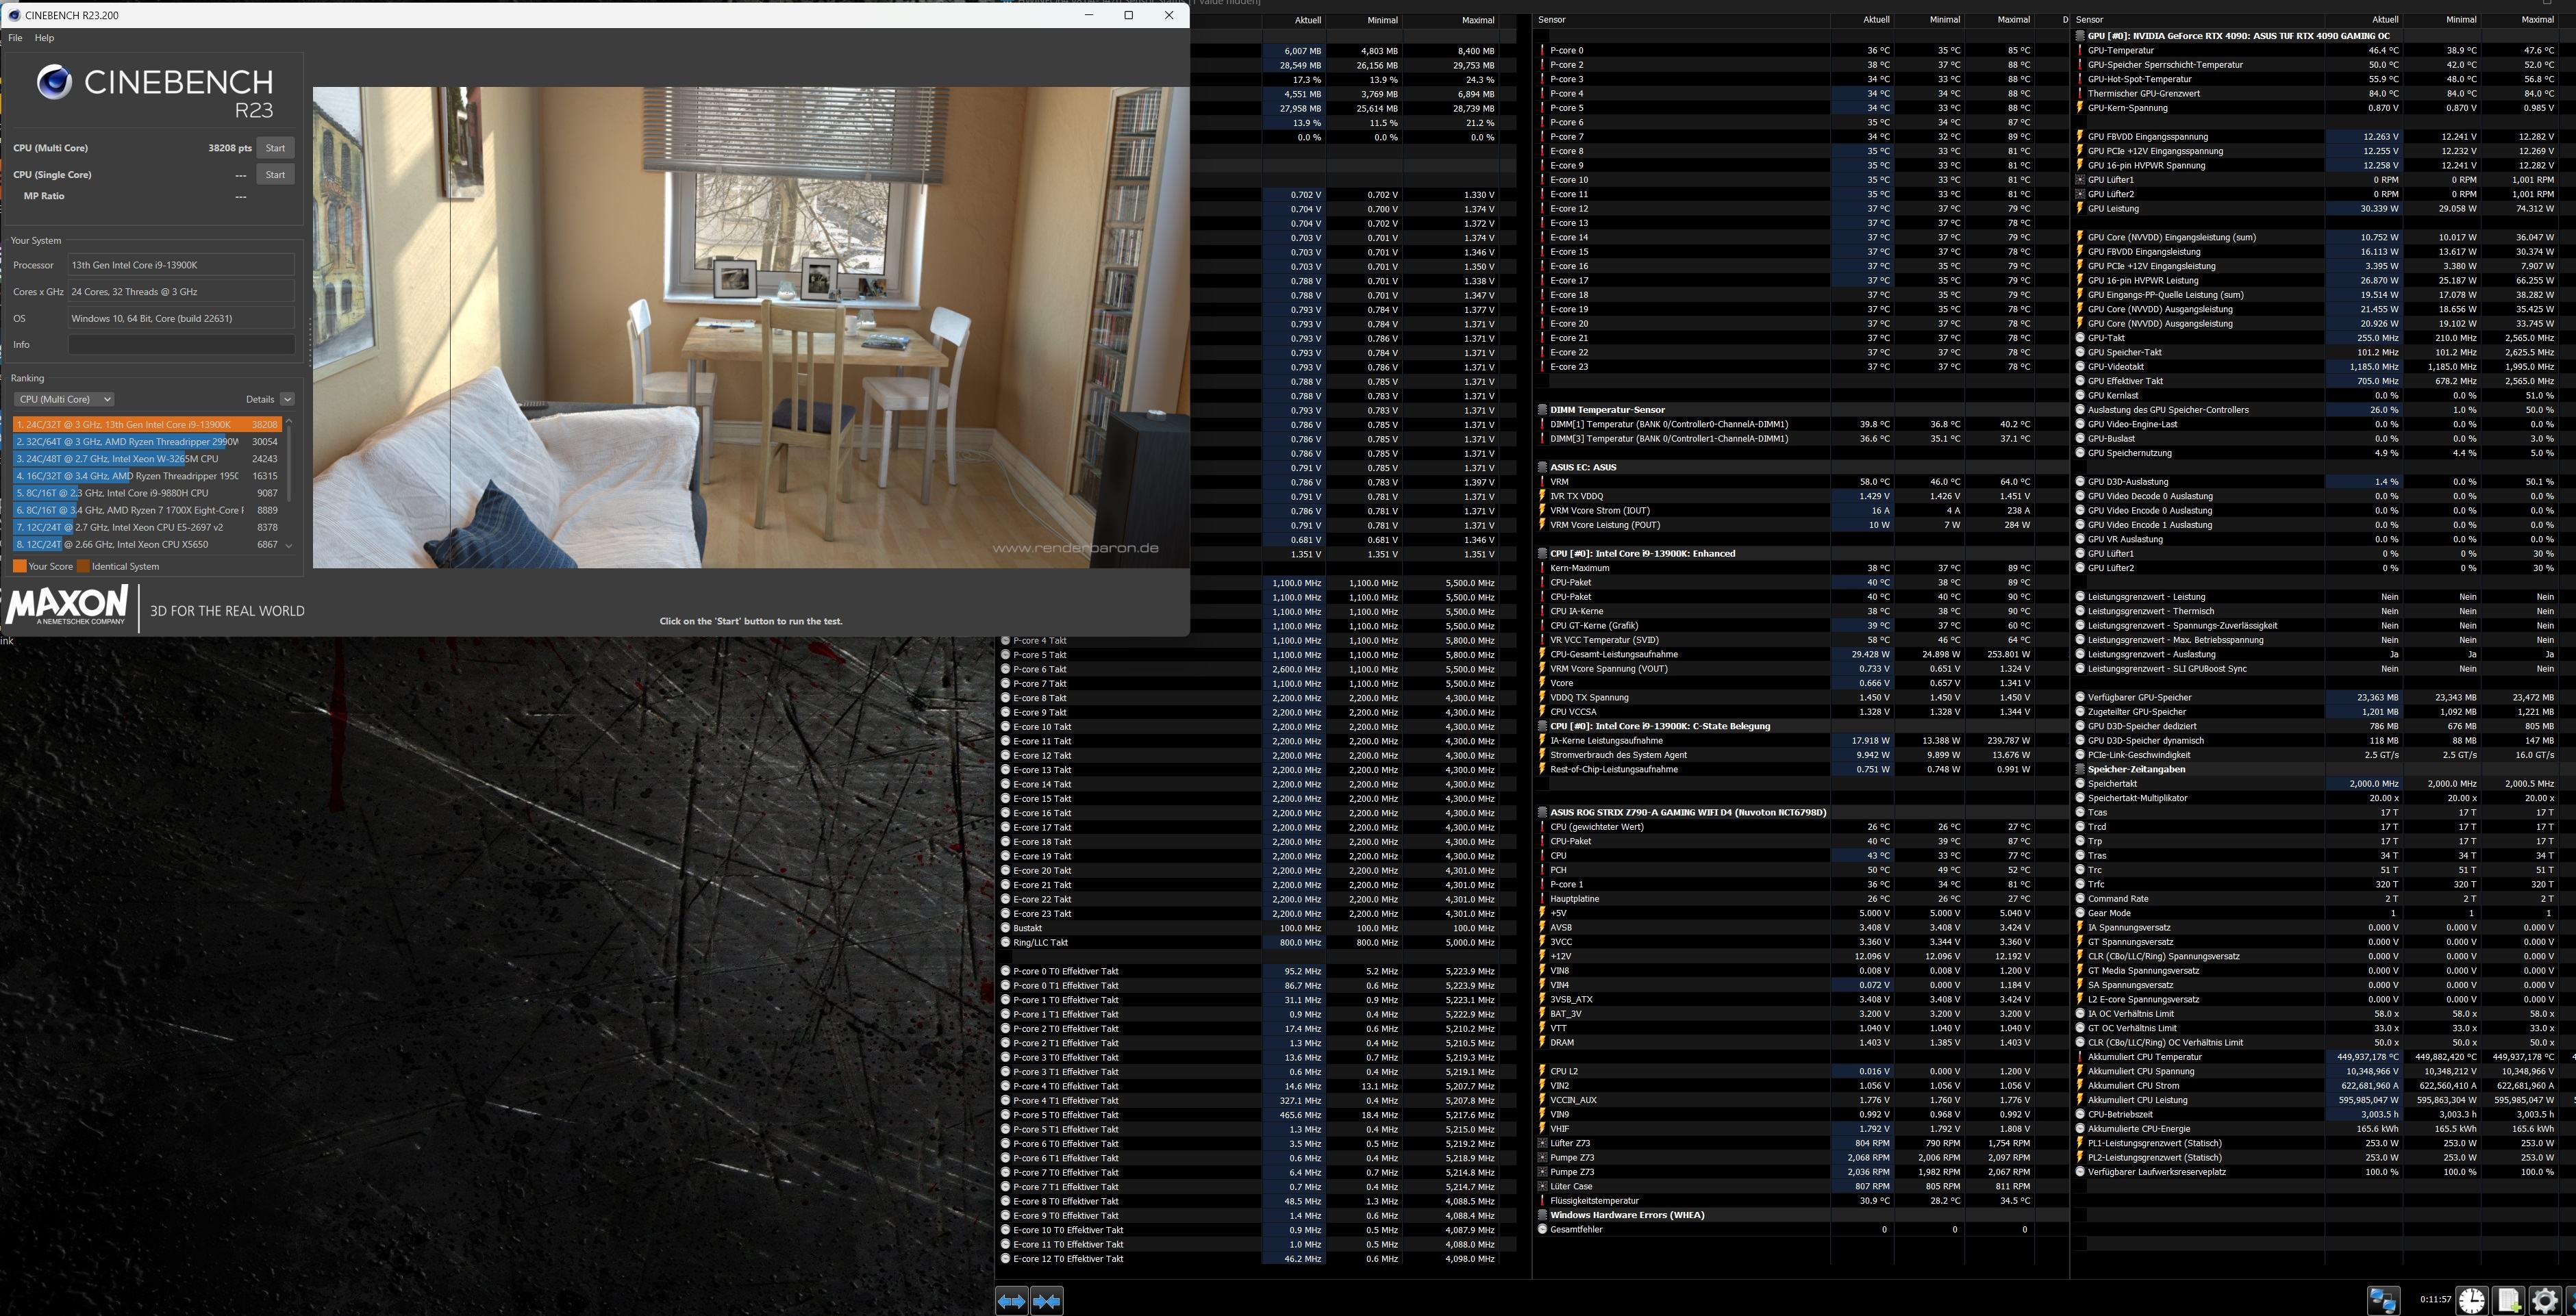The width and height of the screenshot is (2576, 1316).
Task: Open the Help menu
Action: point(44,38)
